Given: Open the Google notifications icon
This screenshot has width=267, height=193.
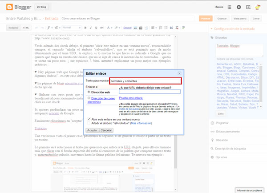Looking at the screenshot, I should point(239,7).
